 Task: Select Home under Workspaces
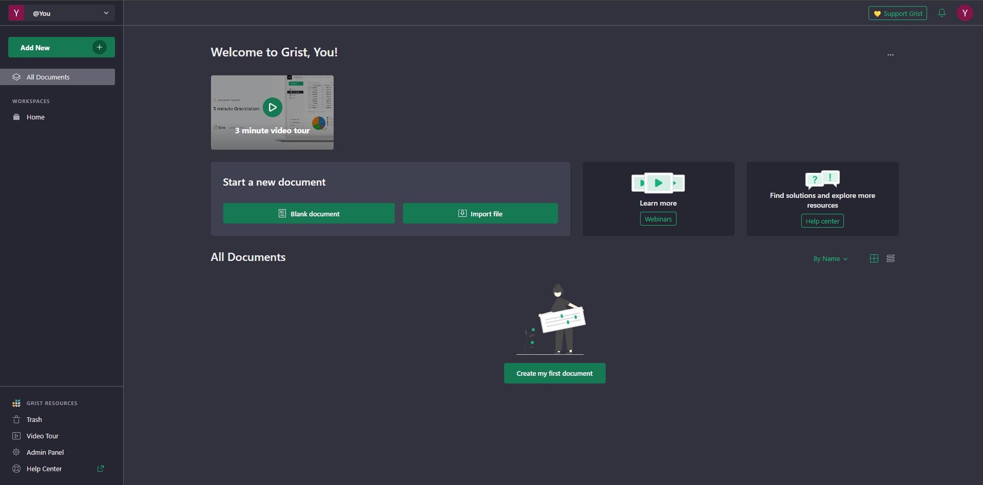[x=35, y=117]
